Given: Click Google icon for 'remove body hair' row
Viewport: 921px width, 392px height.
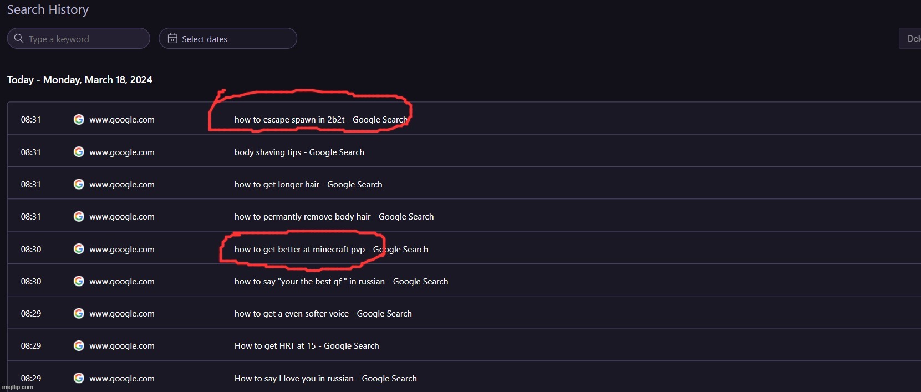Looking at the screenshot, I should tap(79, 216).
